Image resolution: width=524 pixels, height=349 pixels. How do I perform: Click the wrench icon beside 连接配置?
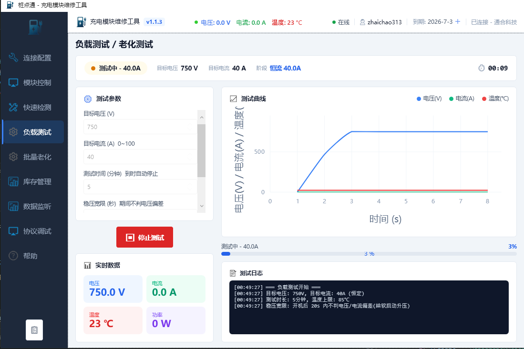(13, 58)
